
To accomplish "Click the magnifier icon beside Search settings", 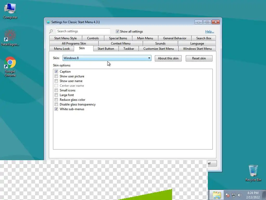I will pyautogui.click(x=51, y=32).
